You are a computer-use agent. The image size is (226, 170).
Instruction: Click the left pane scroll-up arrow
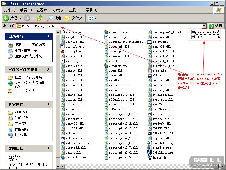tap(58, 32)
